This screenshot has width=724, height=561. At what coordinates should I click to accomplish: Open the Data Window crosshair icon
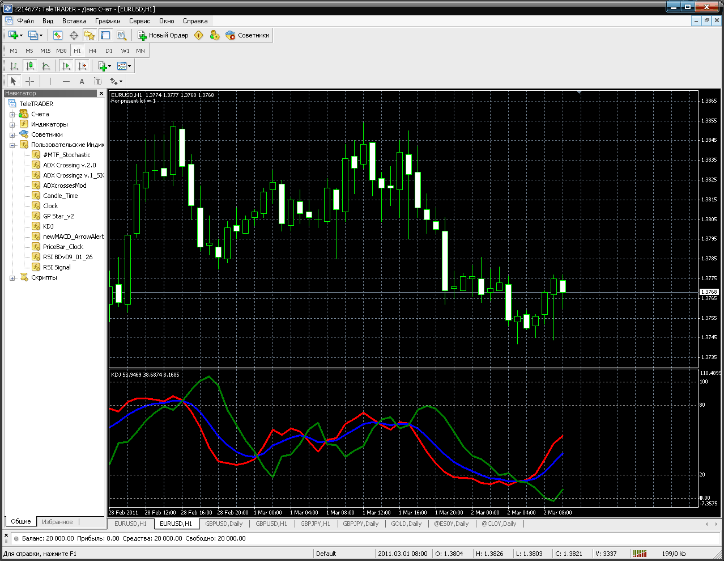click(x=74, y=35)
